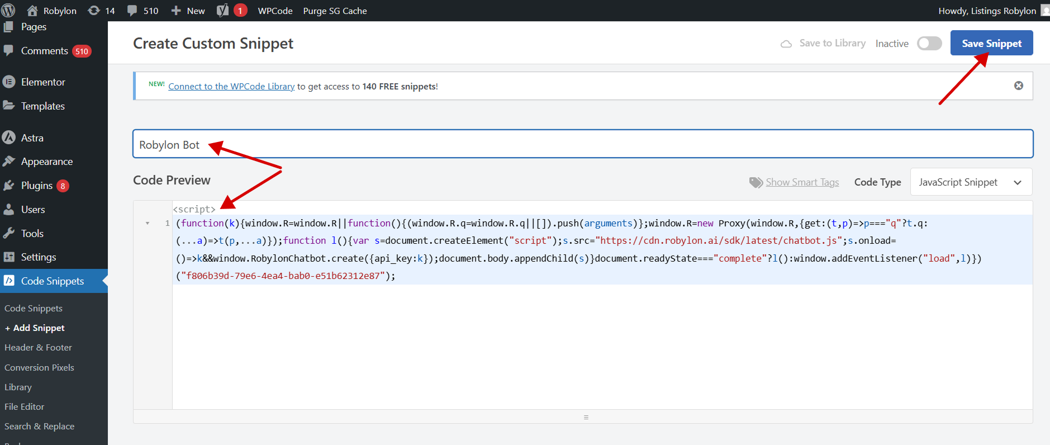Click the Code Snippets WPCode icon
The width and height of the screenshot is (1050, 445).
[8, 281]
